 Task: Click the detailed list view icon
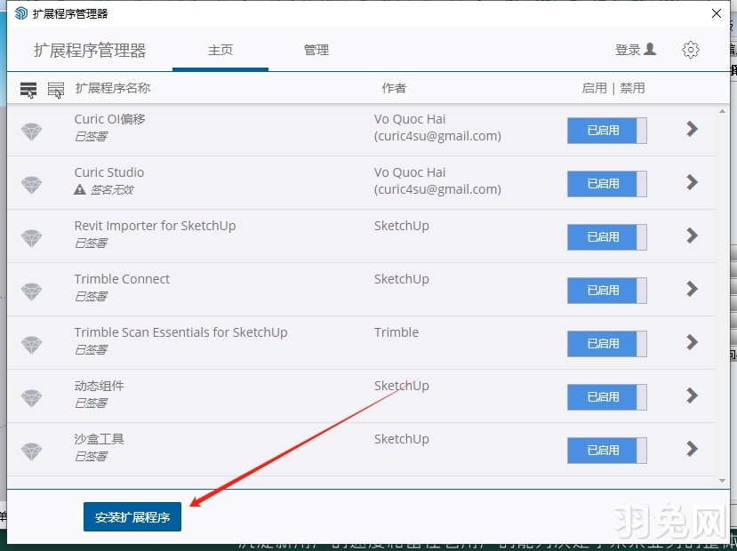(x=56, y=88)
